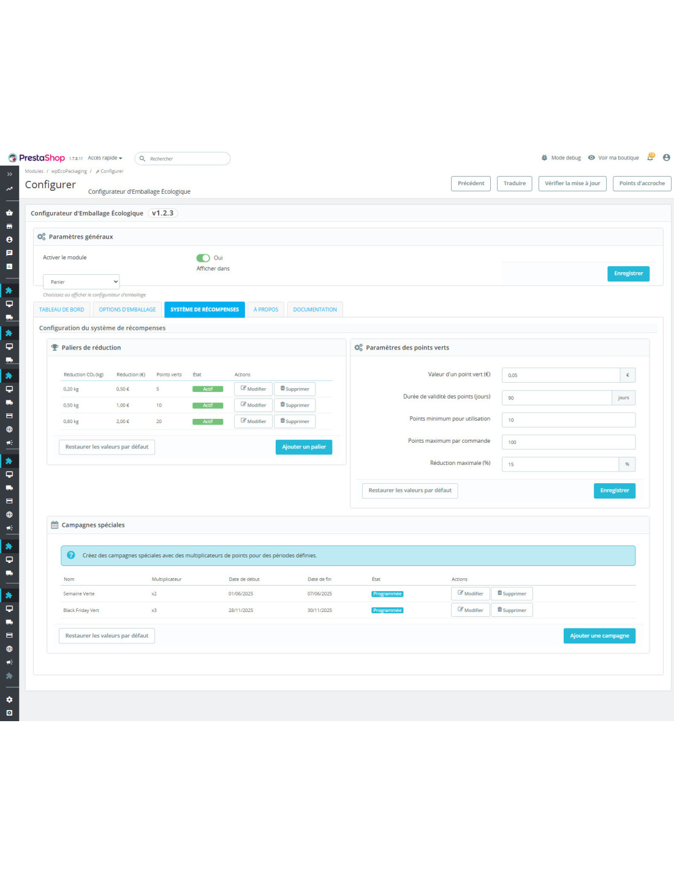Open Customers person icon in sidebar

(9, 240)
